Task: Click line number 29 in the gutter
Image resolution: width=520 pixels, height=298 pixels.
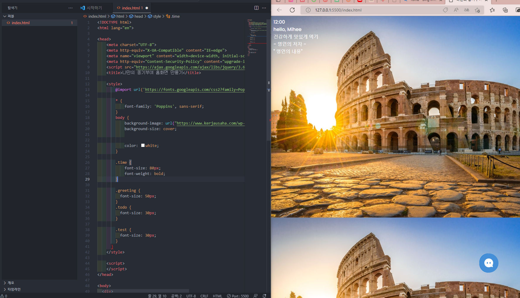Action: (87, 179)
